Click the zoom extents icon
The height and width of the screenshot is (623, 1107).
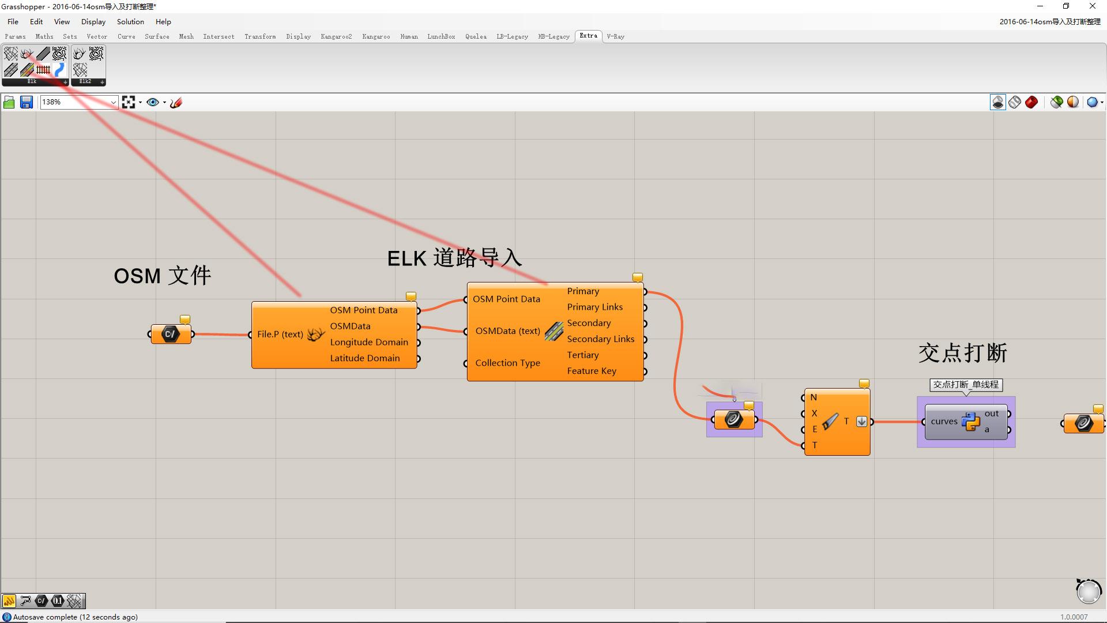tap(128, 102)
